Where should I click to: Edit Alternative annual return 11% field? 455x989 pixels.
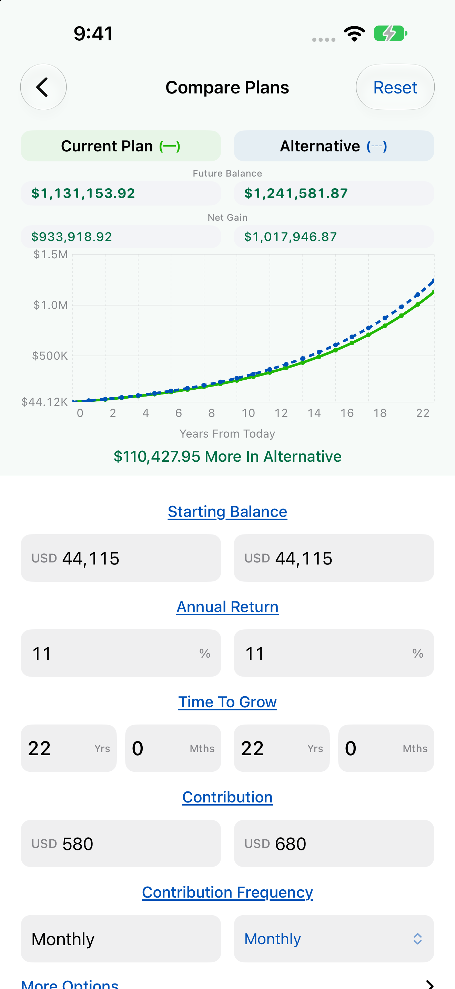coord(334,653)
